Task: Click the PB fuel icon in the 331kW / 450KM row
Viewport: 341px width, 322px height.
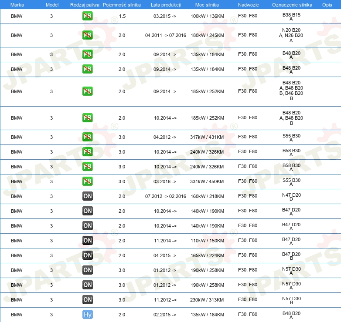Action: pyautogui.click(x=87, y=181)
